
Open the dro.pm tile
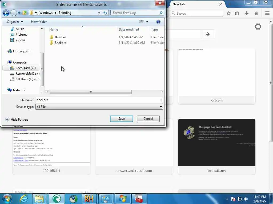coord(216,76)
